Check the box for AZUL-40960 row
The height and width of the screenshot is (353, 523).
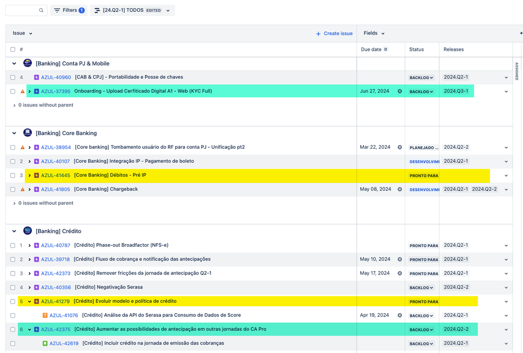click(13, 78)
